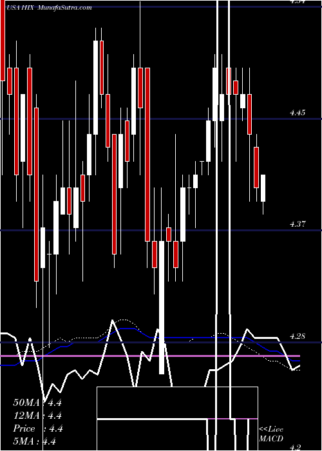Image resolution: width=322 pixels, height=451 pixels.
Task: Click the 4.45 price axis label
Action: pyautogui.click(x=298, y=113)
